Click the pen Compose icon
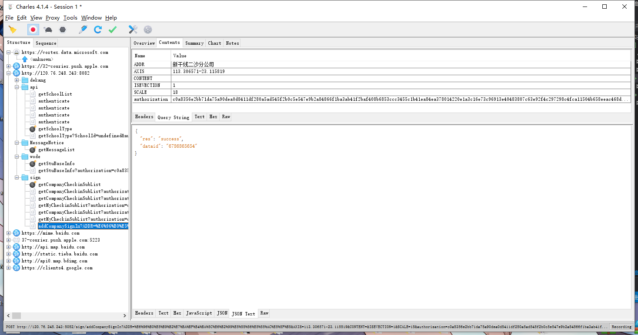This screenshot has height=335, width=638. click(x=83, y=30)
